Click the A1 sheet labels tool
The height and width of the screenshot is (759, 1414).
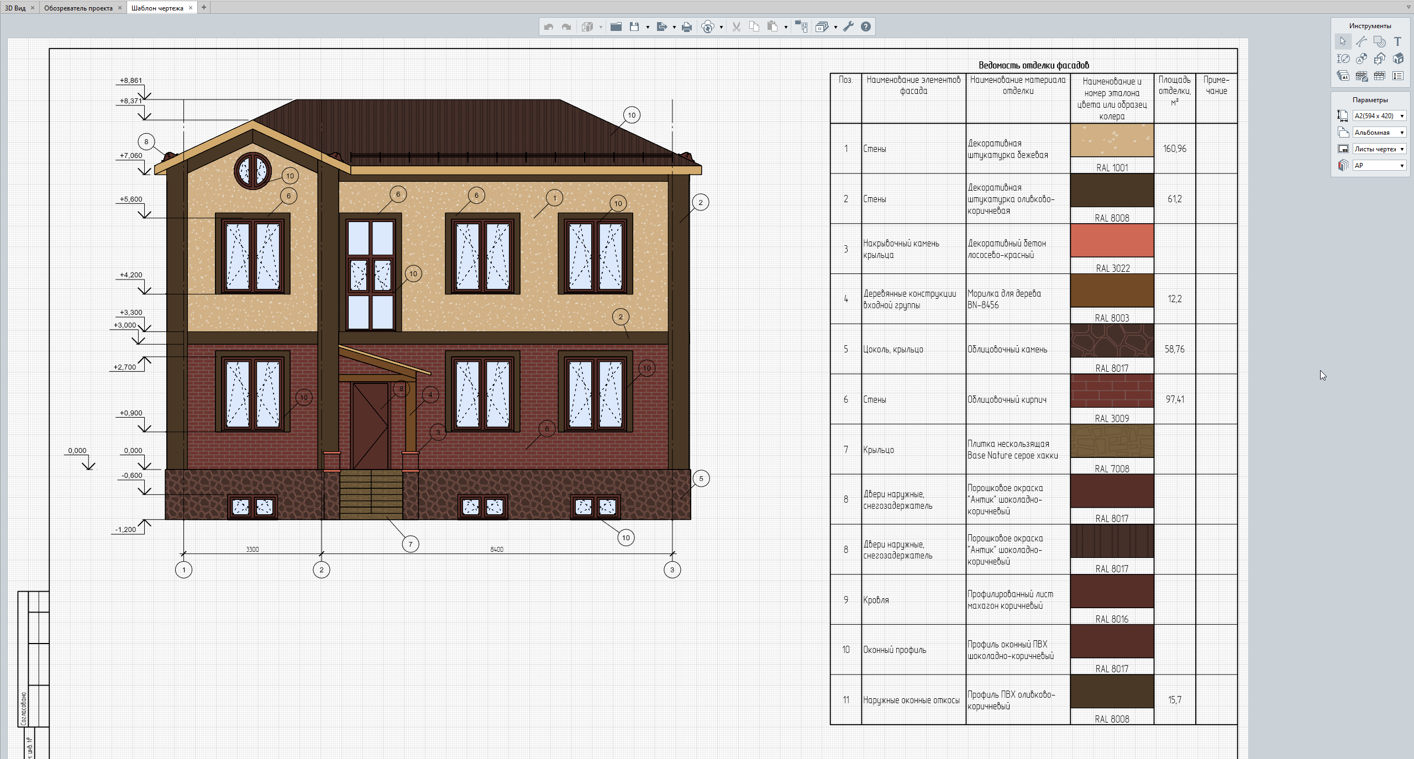click(x=1343, y=76)
